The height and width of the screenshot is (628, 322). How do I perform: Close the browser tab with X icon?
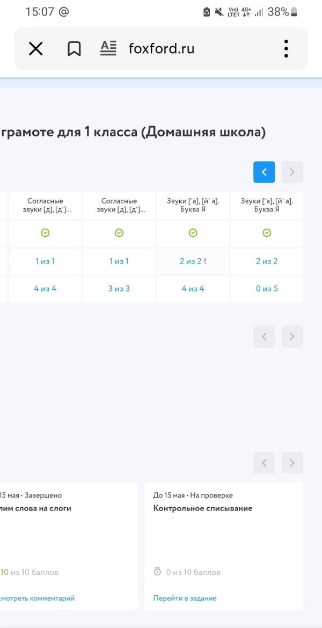click(35, 49)
